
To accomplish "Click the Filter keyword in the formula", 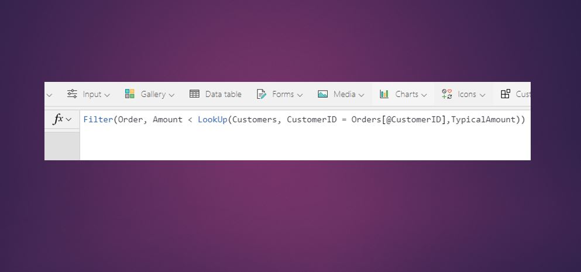I will coord(98,120).
